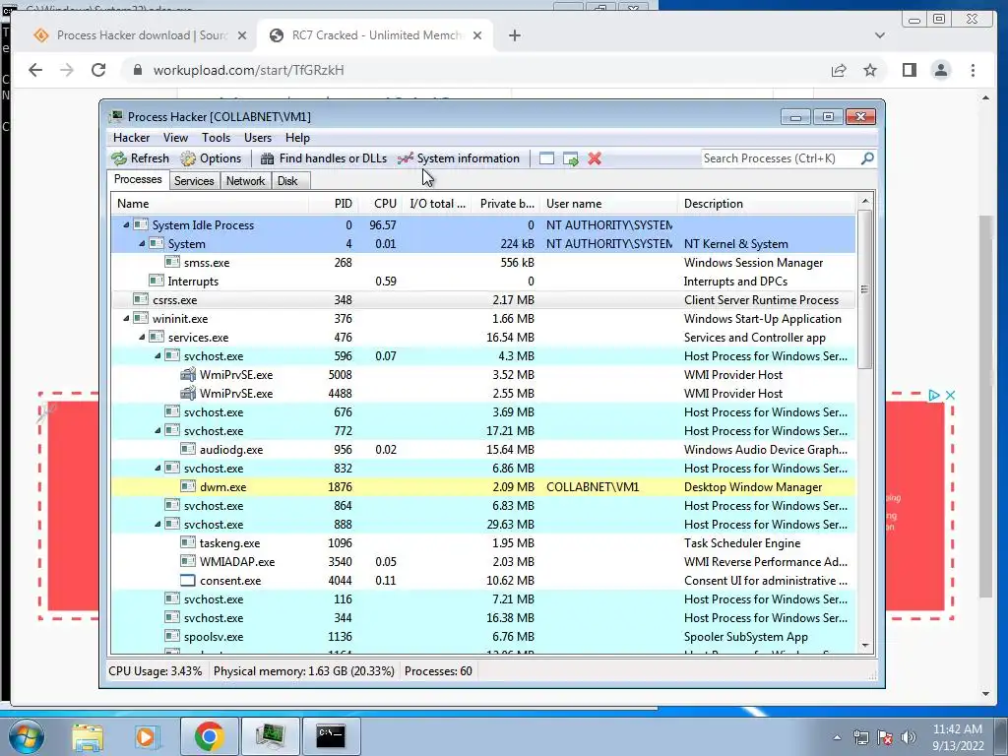
Task: Open System information graph
Action: pyautogui.click(x=459, y=158)
